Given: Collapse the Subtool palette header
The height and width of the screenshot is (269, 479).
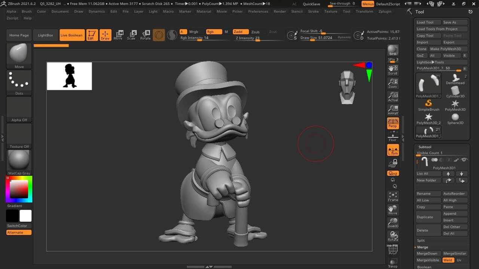Looking at the screenshot, I should pyautogui.click(x=425, y=147).
